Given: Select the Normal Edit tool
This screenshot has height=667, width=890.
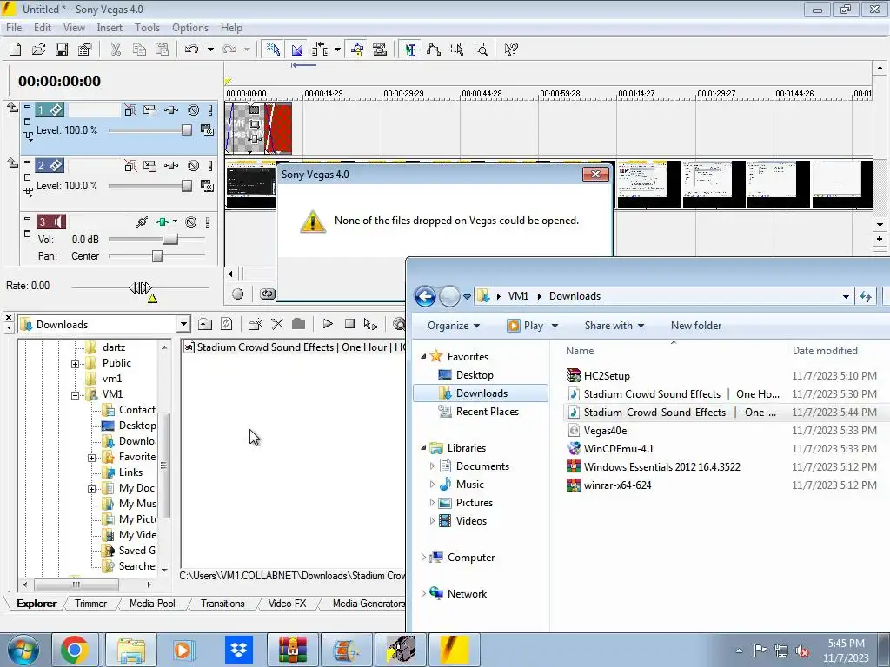Looking at the screenshot, I should click(411, 50).
